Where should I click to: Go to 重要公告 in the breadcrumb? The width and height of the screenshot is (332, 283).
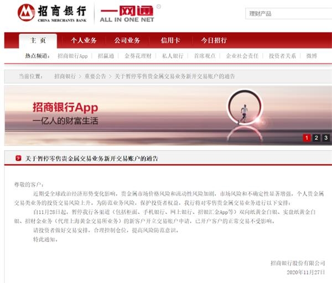(95, 76)
